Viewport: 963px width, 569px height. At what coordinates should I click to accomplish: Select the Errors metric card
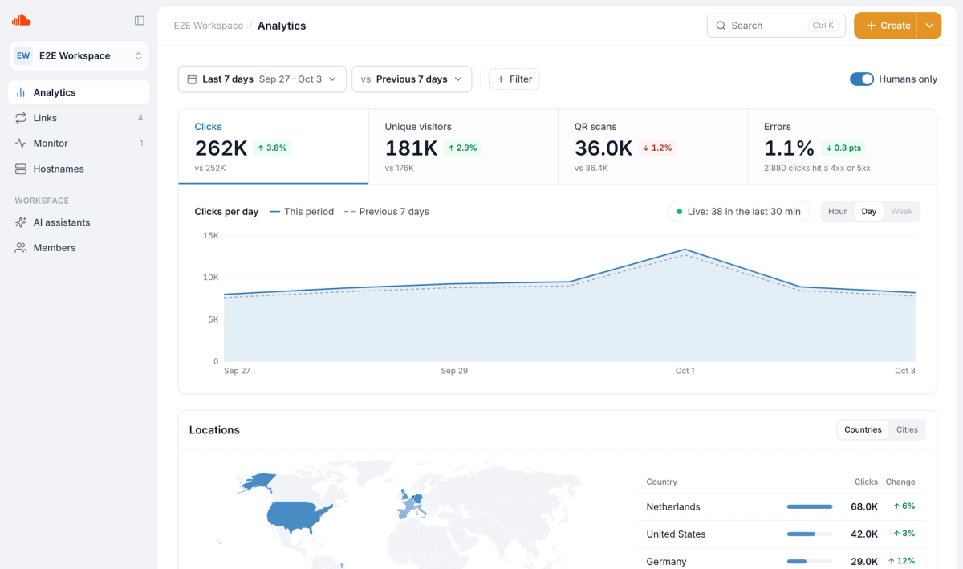[842, 147]
